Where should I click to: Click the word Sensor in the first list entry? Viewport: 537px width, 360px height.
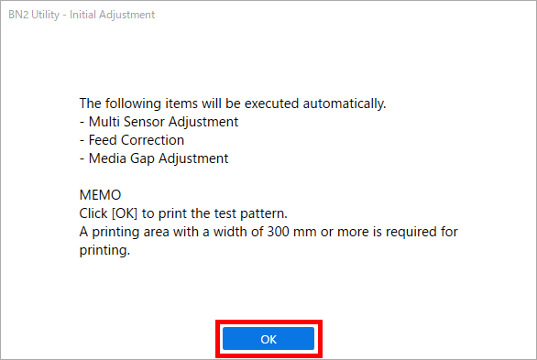click(x=144, y=122)
